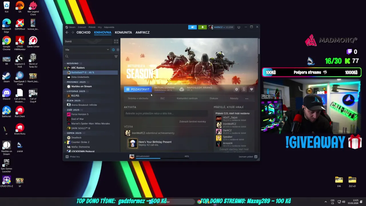The width and height of the screenshot is (366, 206).
Task: Toggle show ready-to-play games only
Action: [118, 50]
